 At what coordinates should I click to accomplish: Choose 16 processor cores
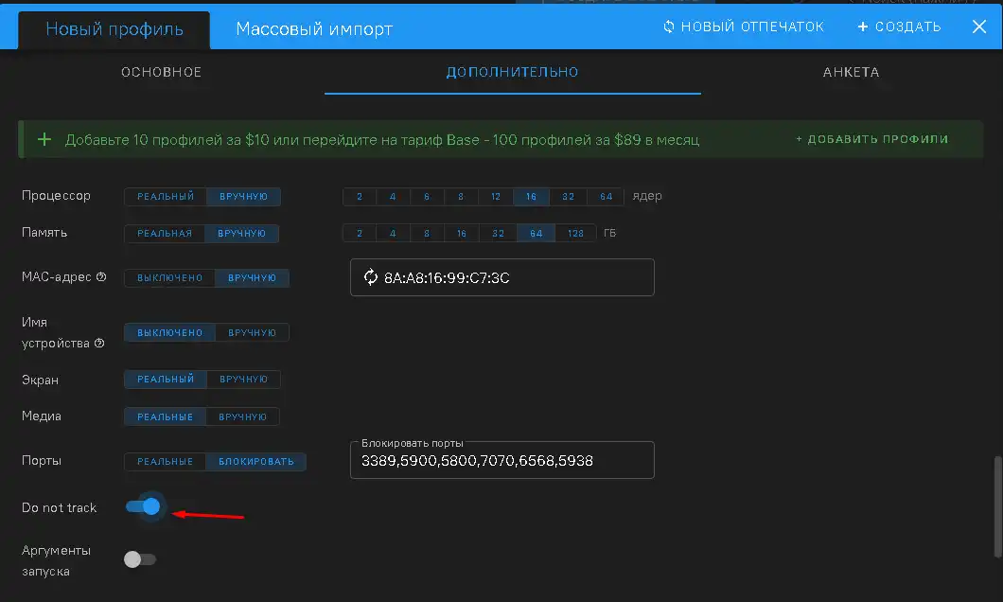tap(531, 196)
